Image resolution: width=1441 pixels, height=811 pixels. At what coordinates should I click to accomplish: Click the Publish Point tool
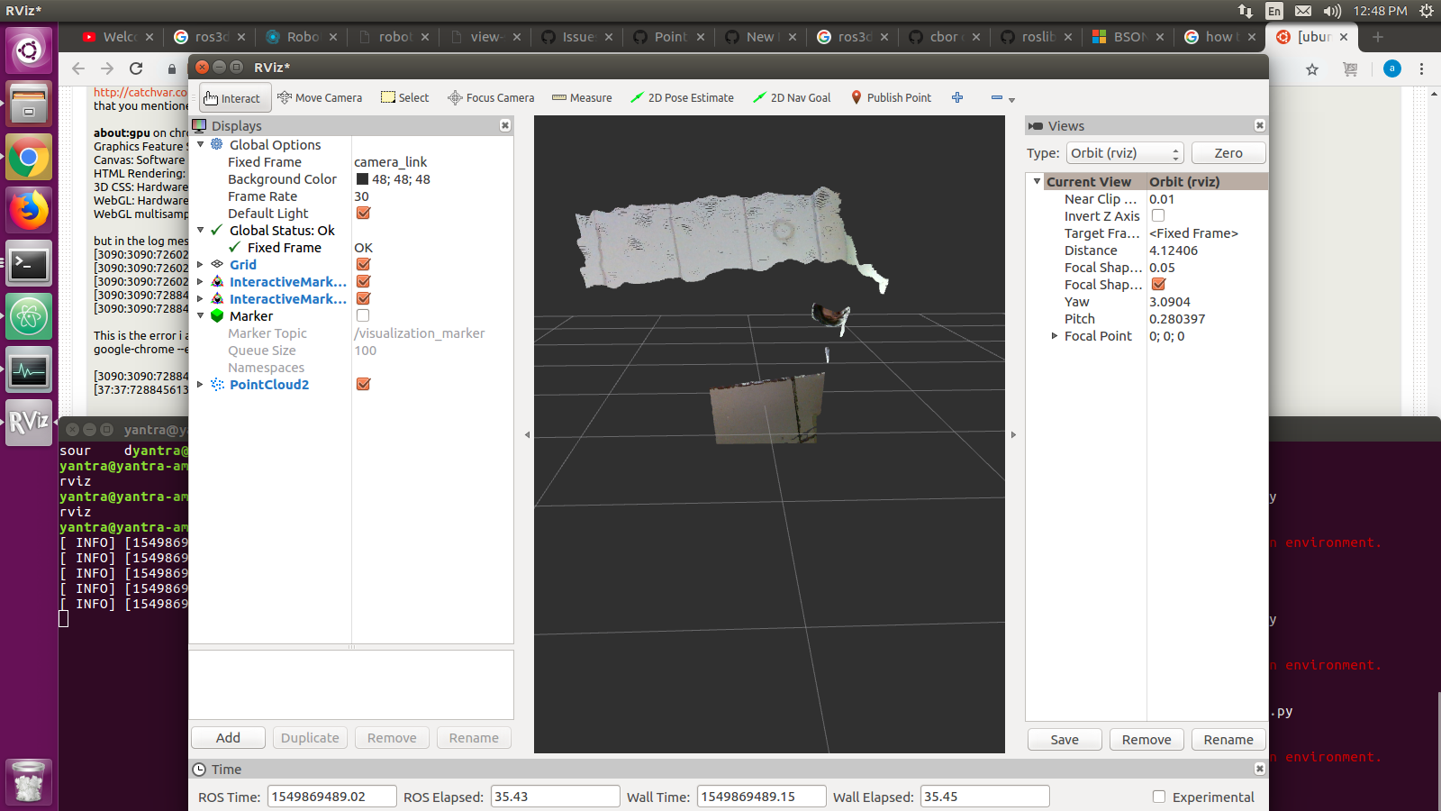(891, 98)
